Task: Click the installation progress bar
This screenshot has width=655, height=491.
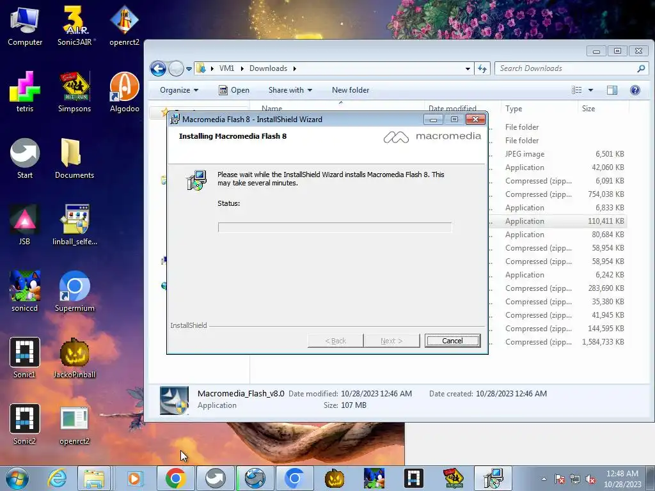Action: (x=335, y=227)
